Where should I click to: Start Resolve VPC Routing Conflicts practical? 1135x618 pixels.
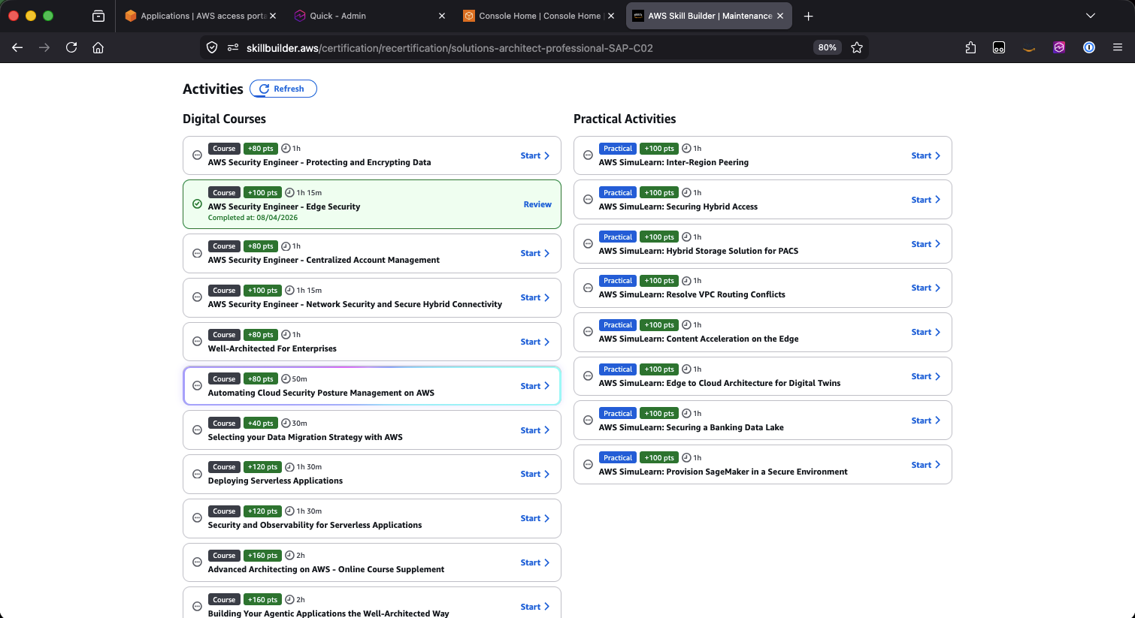coord(926,288)
